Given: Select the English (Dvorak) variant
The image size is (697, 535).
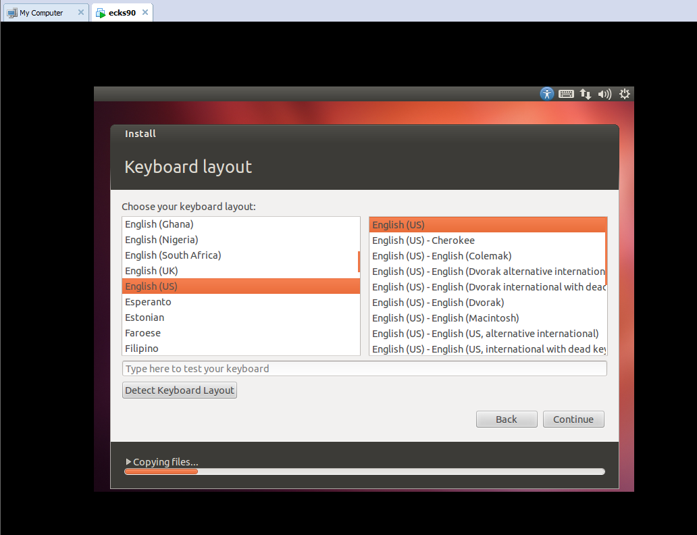Looking at the screenshot, I should point(487,303).
